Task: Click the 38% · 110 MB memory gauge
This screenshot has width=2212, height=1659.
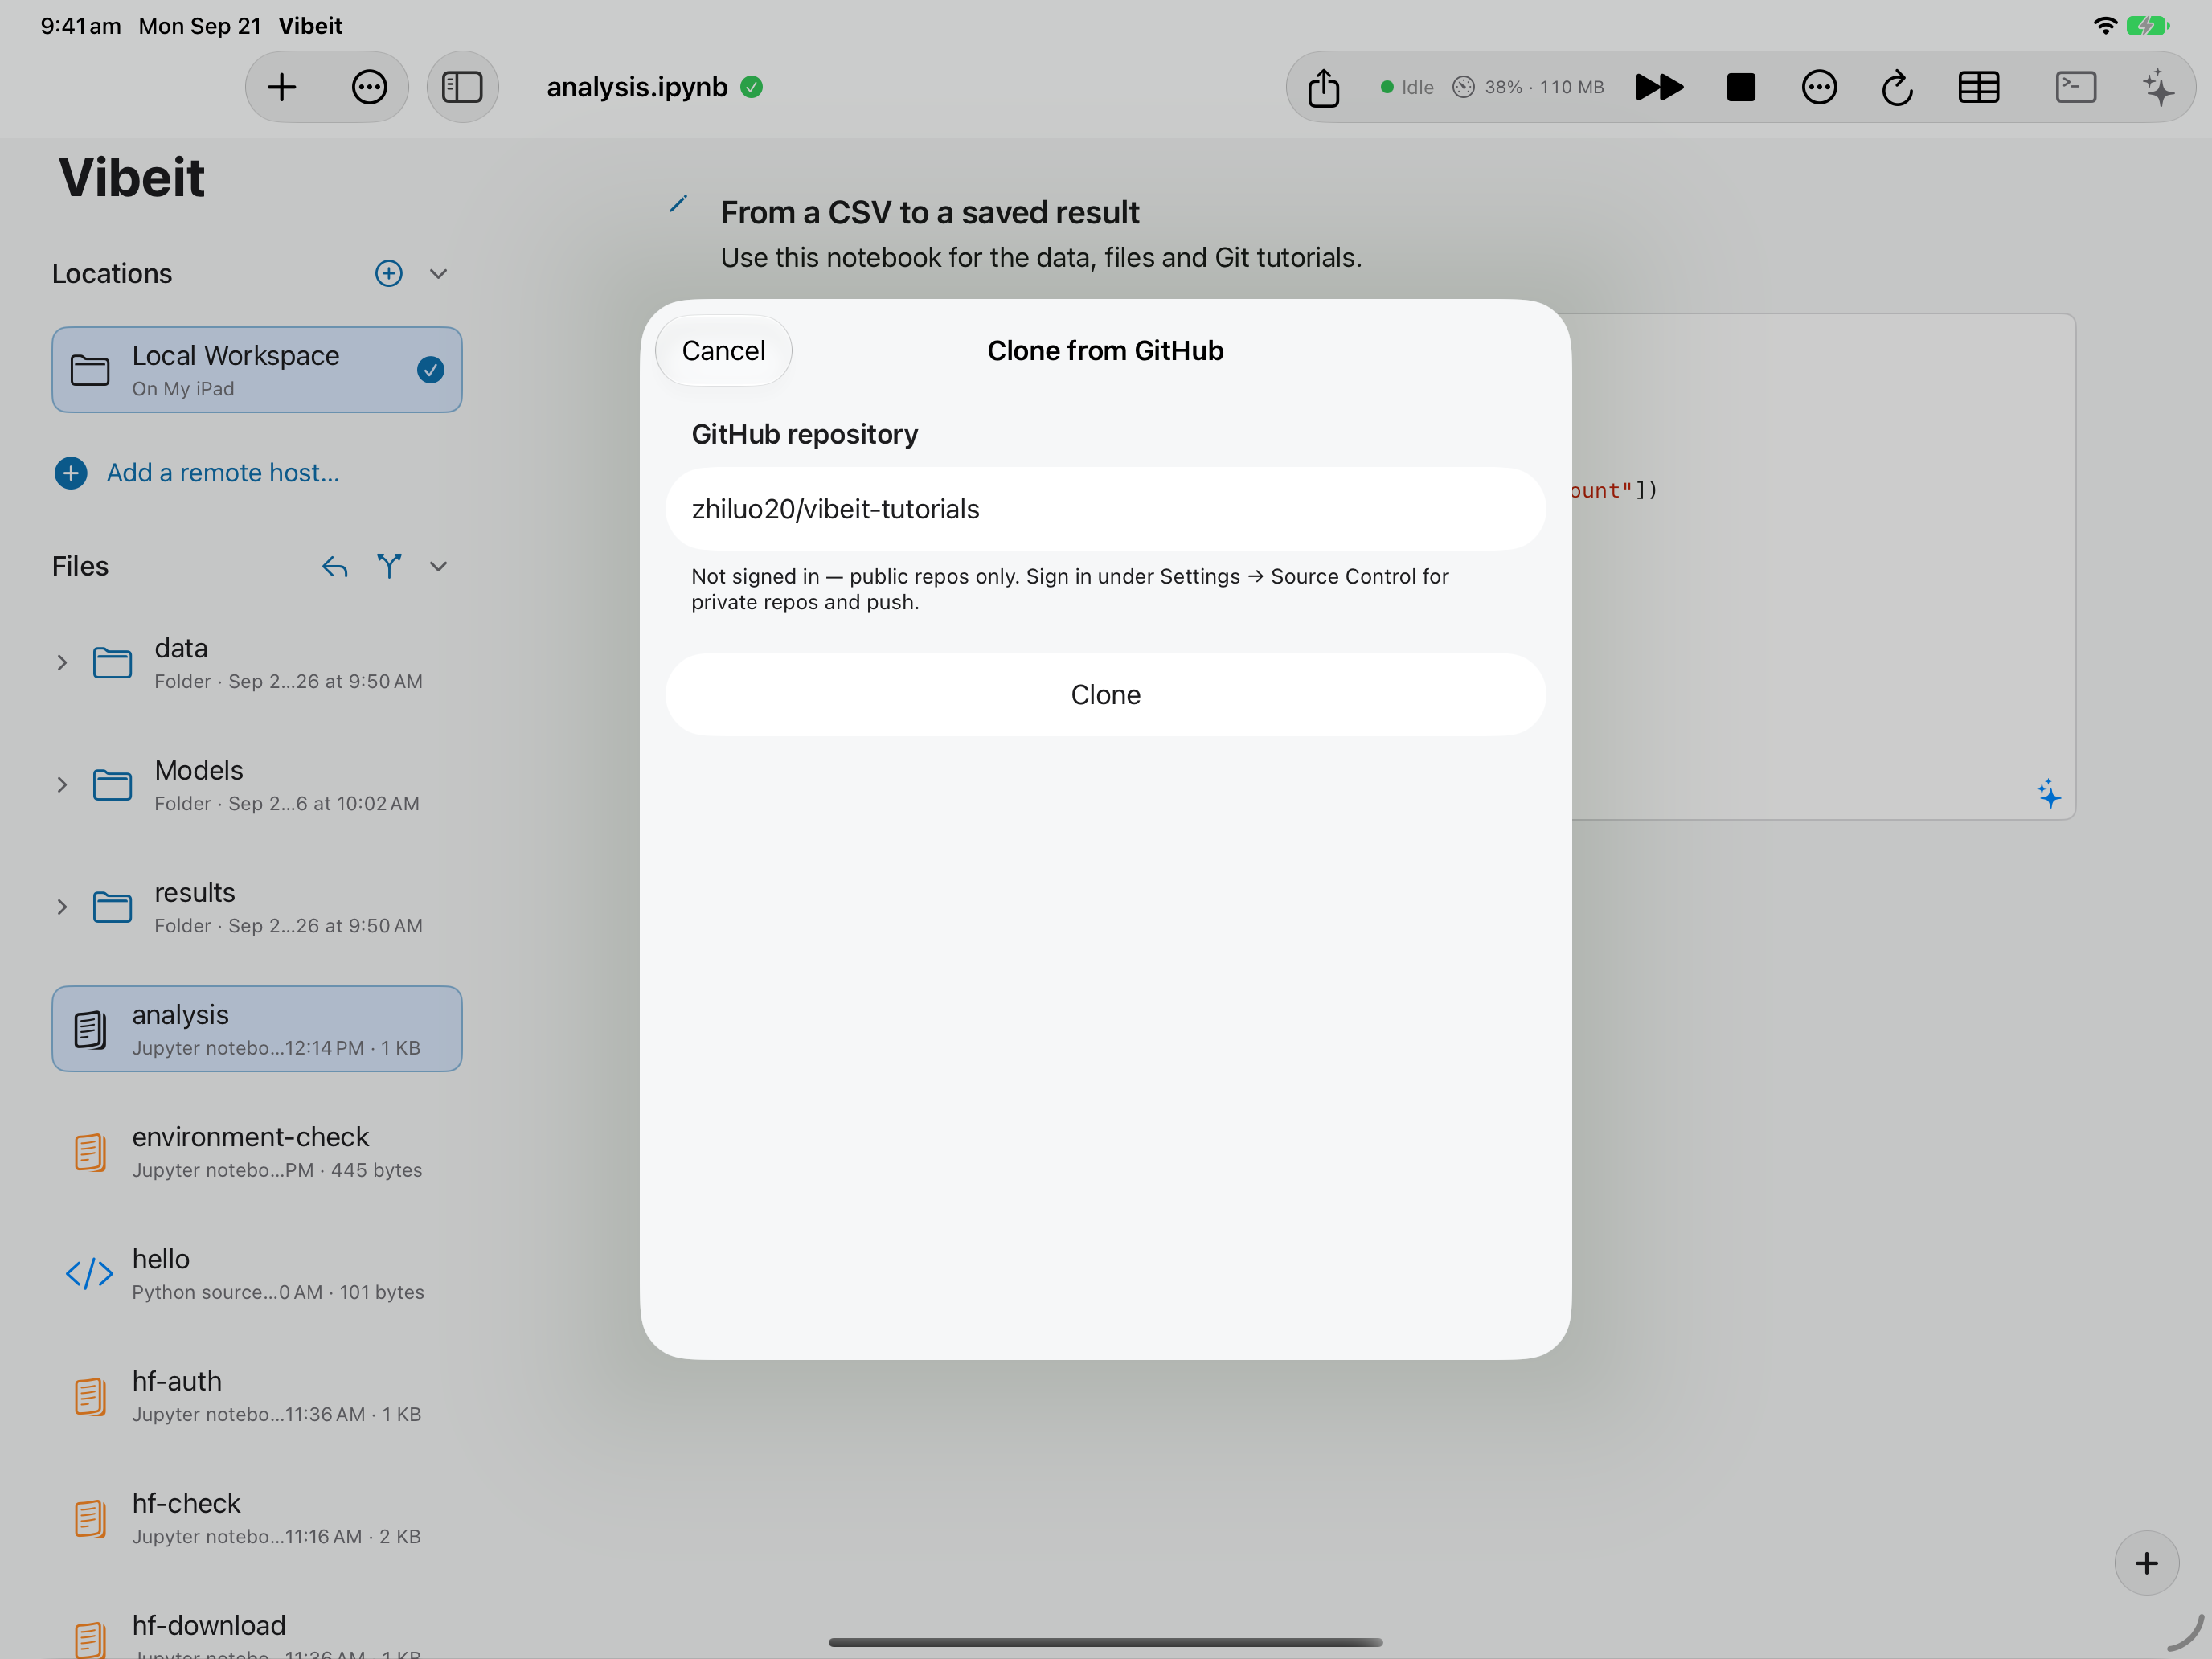Action: click(1528, 87)
